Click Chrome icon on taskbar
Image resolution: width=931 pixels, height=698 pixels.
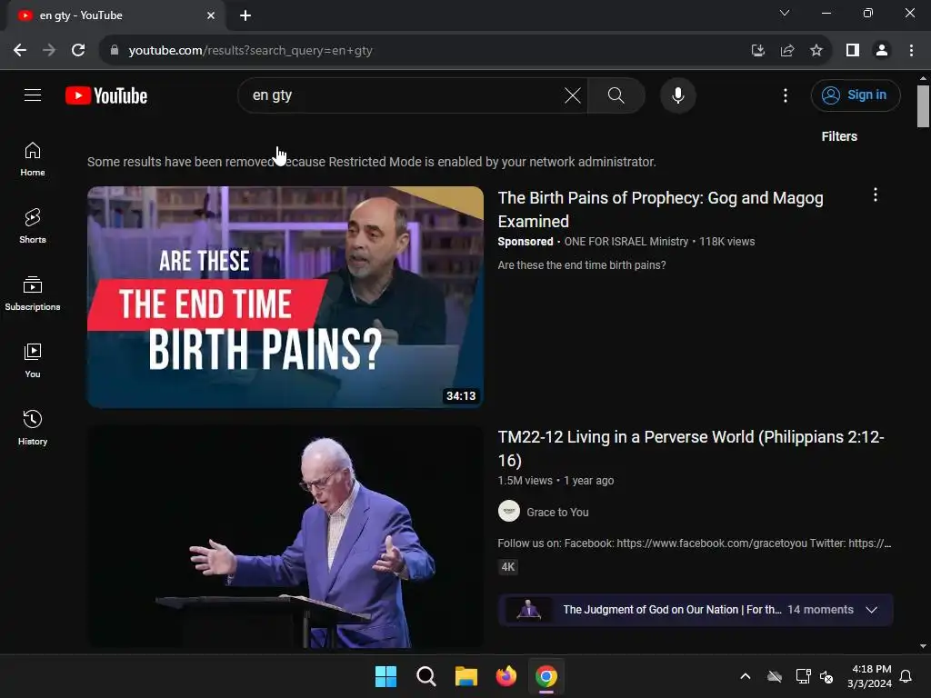[x=546, y=676]
